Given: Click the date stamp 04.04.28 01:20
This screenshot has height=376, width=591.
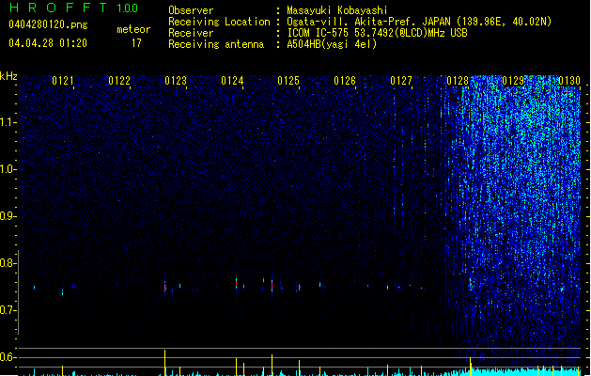Looking at the screenshot, I should (48, 43).
